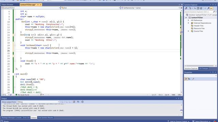The height and width of the screenshot is (122, 218).
Task: Click Sync with Active Document icon
Action: 195,8
